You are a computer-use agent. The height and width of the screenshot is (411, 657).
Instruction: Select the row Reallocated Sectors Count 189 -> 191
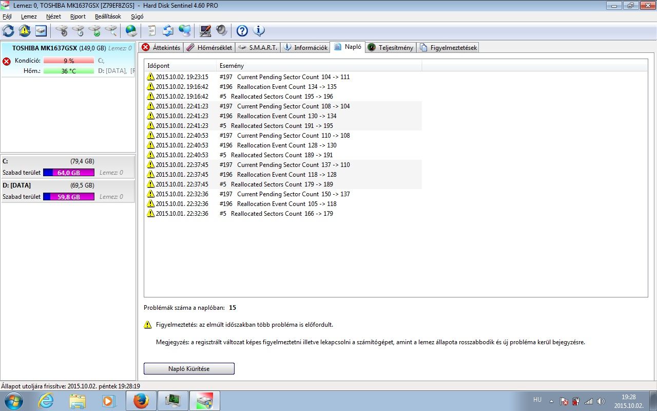283,155
